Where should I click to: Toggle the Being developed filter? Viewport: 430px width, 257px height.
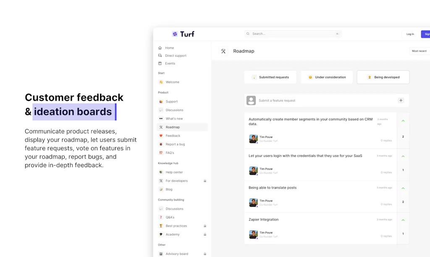point(383,77)
